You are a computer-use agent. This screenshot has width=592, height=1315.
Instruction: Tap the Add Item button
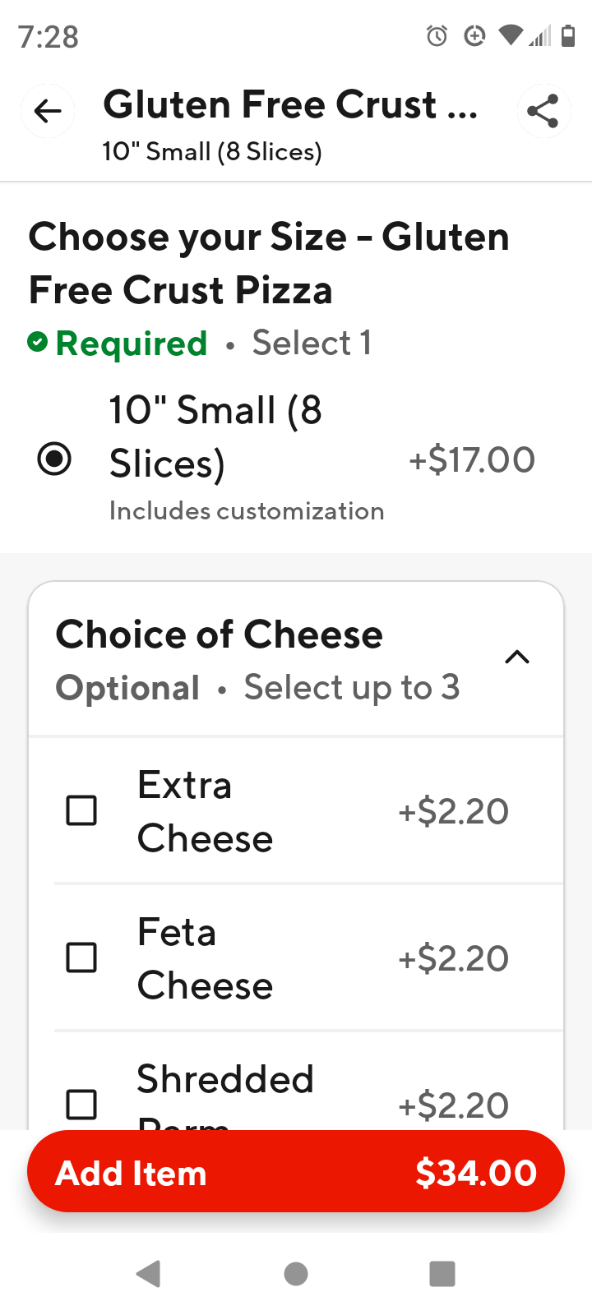296,1173
